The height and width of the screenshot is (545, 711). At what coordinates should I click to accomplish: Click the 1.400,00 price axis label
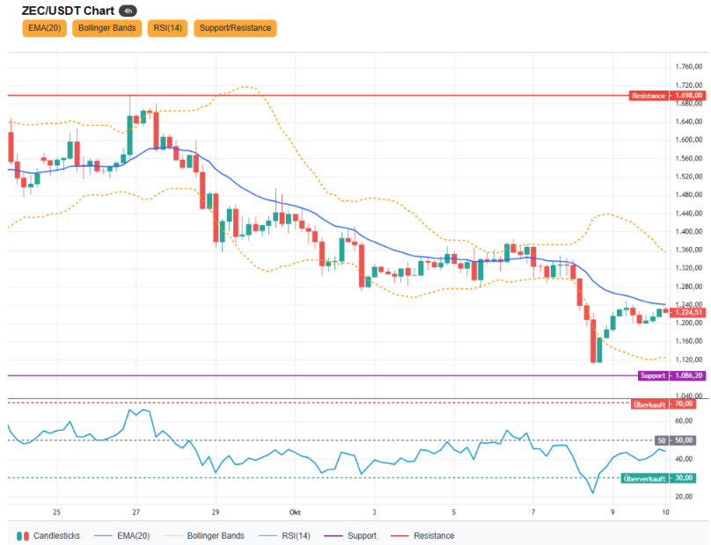[688, 231]
